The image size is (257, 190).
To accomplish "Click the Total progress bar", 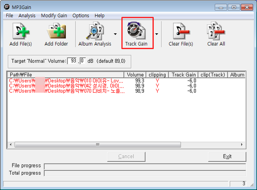I will (x=145, y=173).
